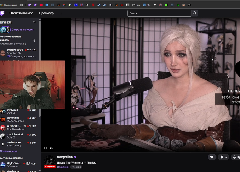Click the Поиск search field
Viewport: 240px width, 172px height.
(x=159, y=13)
